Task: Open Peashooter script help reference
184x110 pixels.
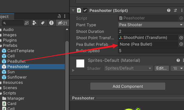Action: tap(169, 11)
